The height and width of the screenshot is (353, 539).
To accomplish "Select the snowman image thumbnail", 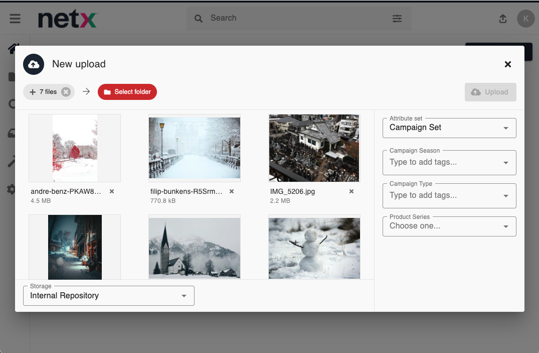I will click(x=314, y=247).
